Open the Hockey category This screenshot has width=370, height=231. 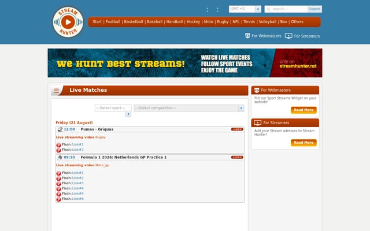click(x=193, y=22)
